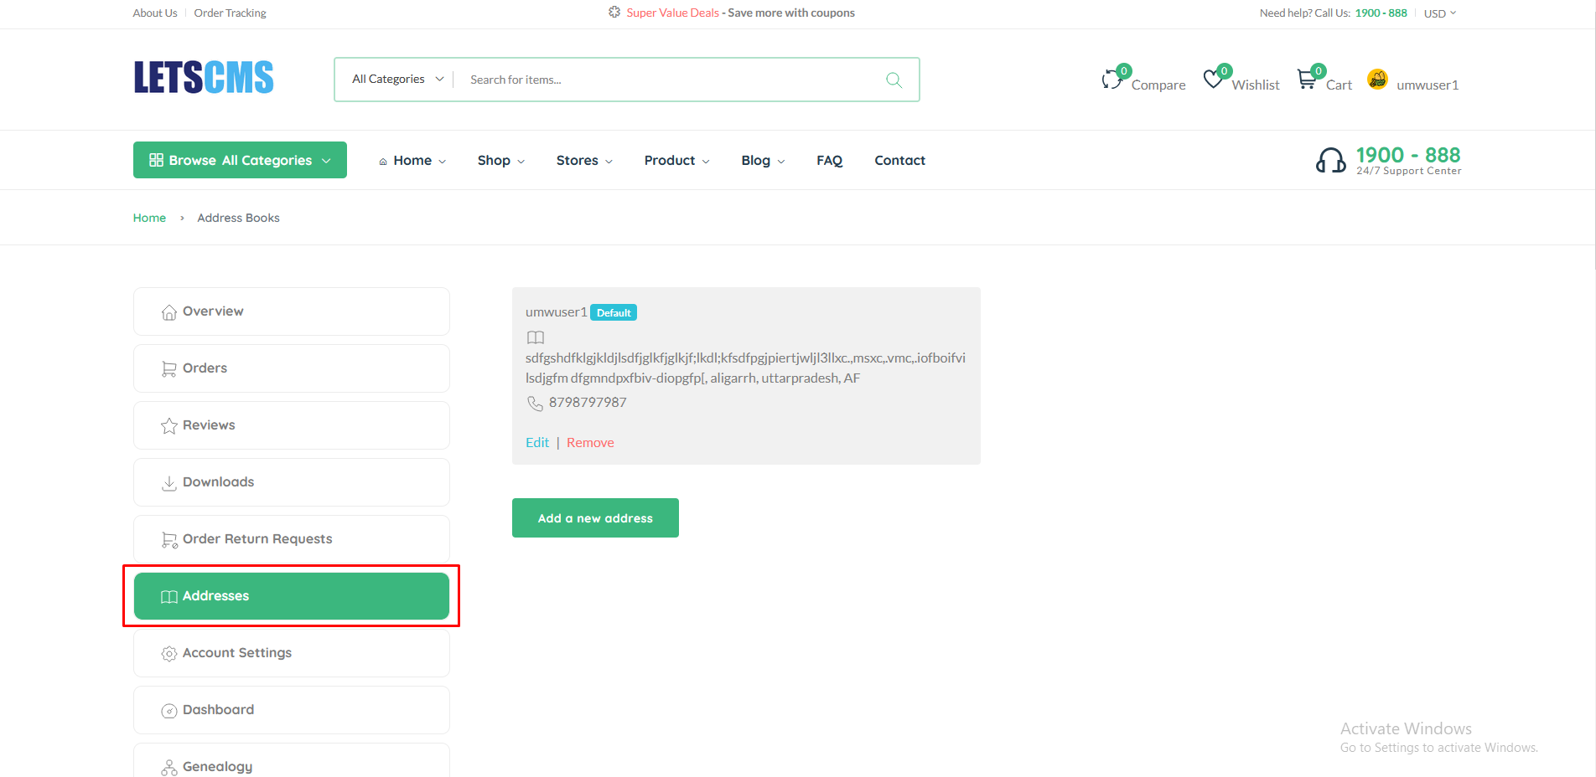This screenshot has width=1596, height=777.
Task: Click the Super Value Deals badge icon
Action: 614,13
